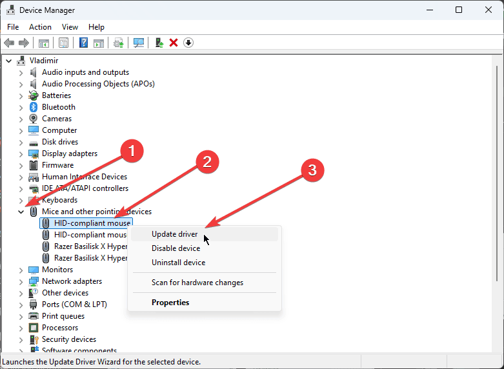Click the Add driver toolbar icon
The width and height of the screenshot is (504, 369).
tap(159, 43)
